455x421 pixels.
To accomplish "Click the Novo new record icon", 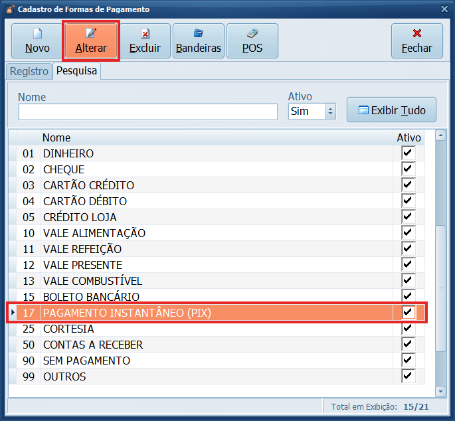I will pyautogui.click(x=37, y=33).
